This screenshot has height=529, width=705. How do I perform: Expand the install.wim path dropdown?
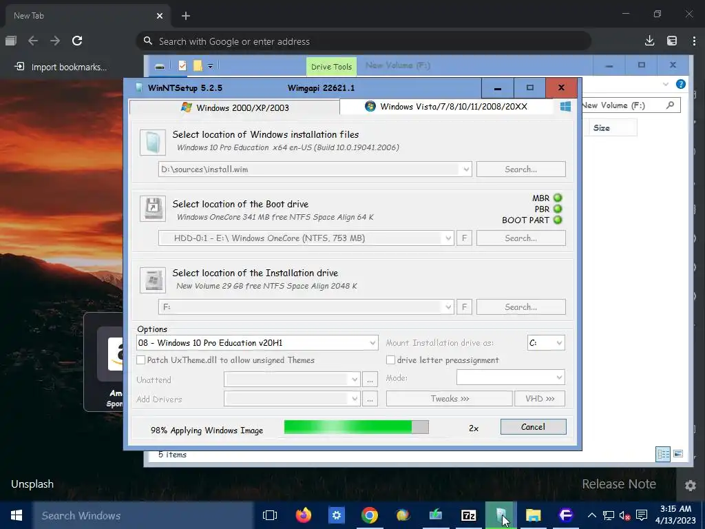point(466,169)
